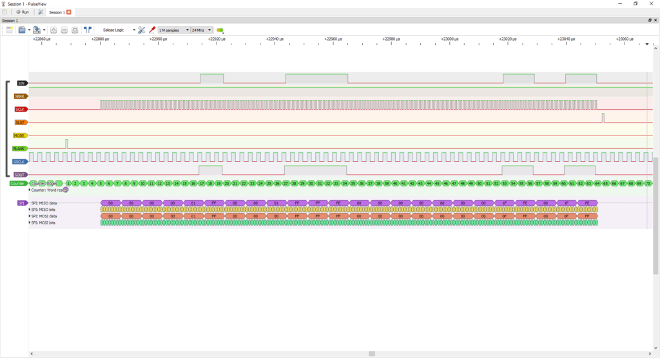This screenshot has width=660, height=358.
Task: Open the settings icon next to Run
Action: coord(41,12)
